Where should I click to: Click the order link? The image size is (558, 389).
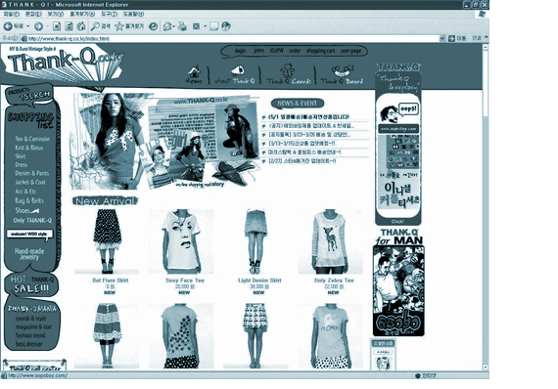[295, 51]
